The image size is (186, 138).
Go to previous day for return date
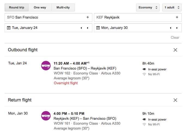[x=170, y=28]
